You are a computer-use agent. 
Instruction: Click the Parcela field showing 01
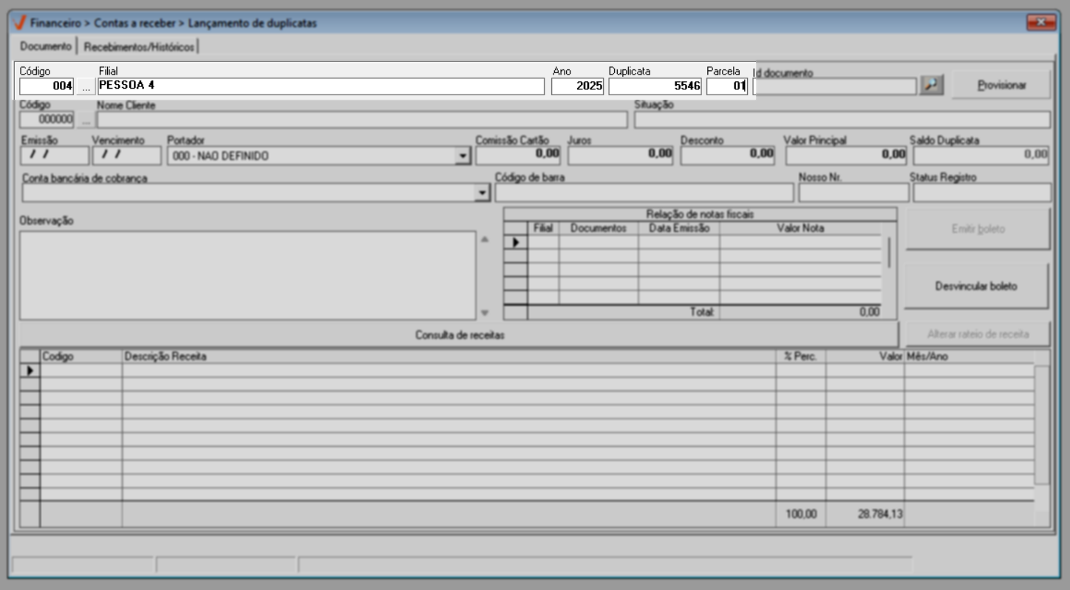click(x=727, y=86)
